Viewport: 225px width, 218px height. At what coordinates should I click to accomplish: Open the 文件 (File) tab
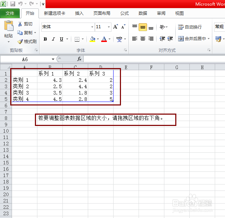tap(10, 13)
